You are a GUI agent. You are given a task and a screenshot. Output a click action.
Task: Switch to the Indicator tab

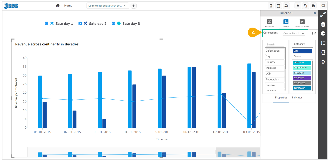(297, 97)
